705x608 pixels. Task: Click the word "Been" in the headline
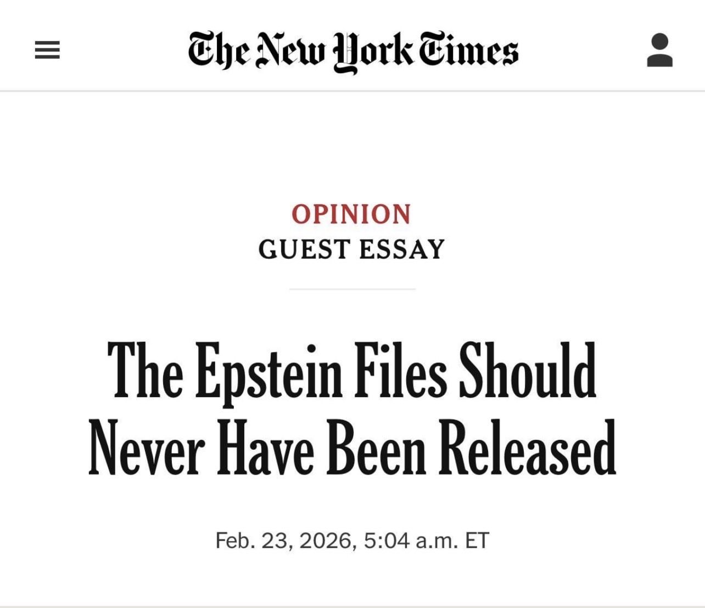click(x=376, y=447)
